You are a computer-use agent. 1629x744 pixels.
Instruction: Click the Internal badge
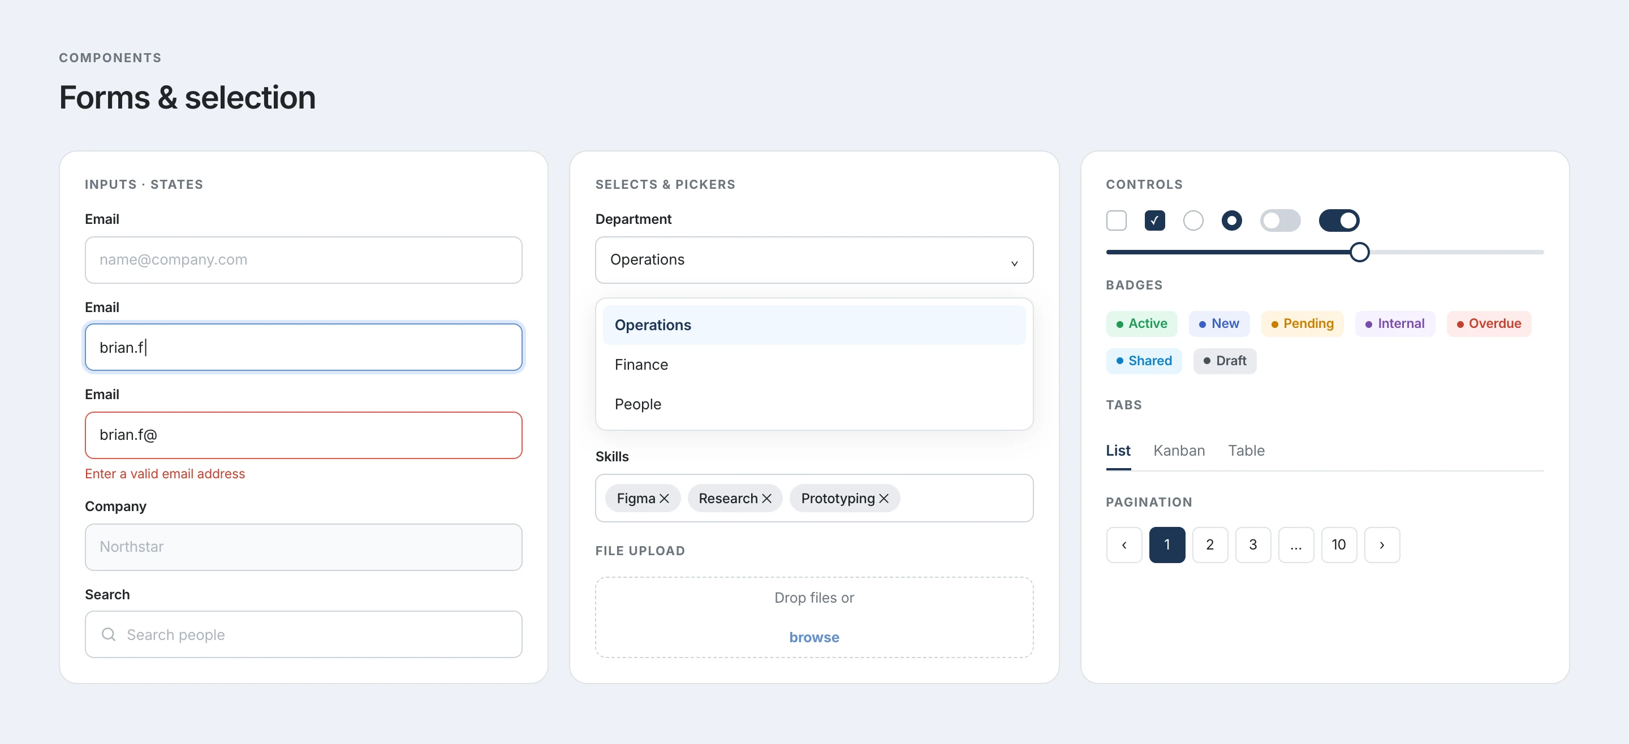(x=1394, y=323)
